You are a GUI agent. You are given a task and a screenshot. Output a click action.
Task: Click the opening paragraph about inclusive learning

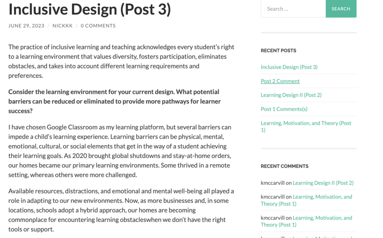tap(121, 61)
